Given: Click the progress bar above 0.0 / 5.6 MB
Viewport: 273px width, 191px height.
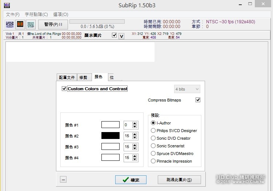Looking at the screenshot, I should coord(97,21).
